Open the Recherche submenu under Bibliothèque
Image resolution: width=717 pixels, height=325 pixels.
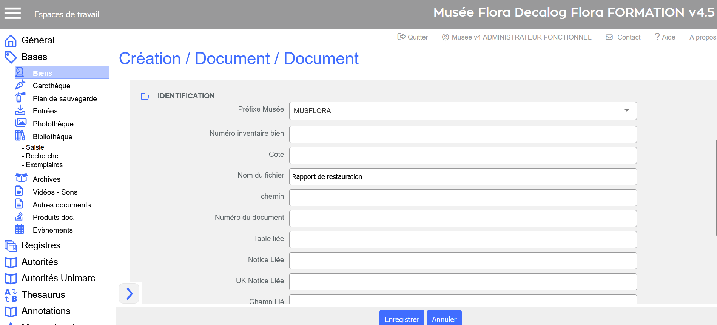(x=42, y=156)
